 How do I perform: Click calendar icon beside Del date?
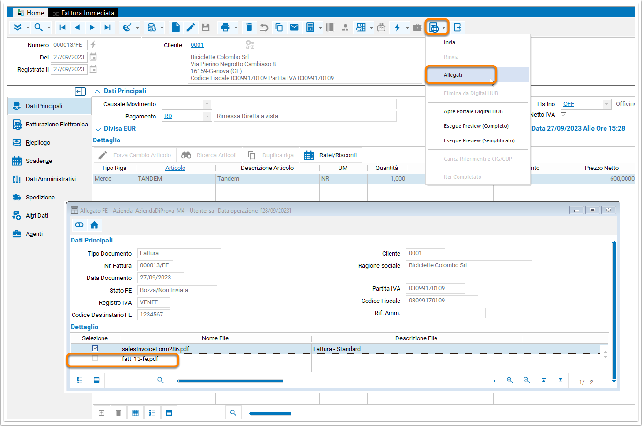93,57
